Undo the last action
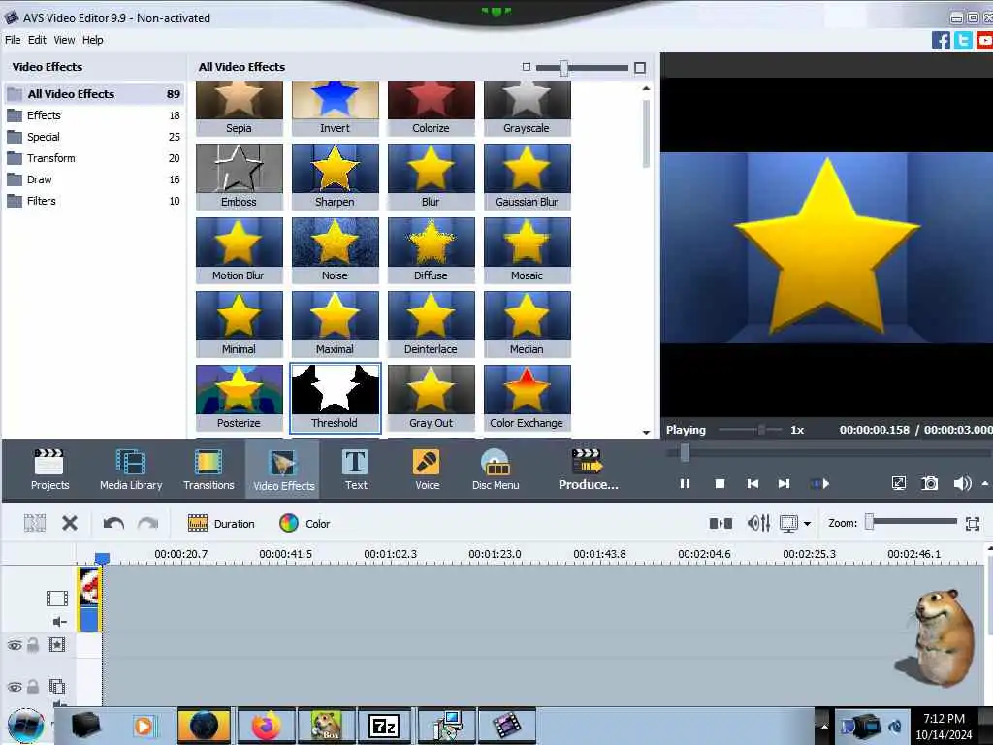The image size is (993, 745). tap(113, 523)
